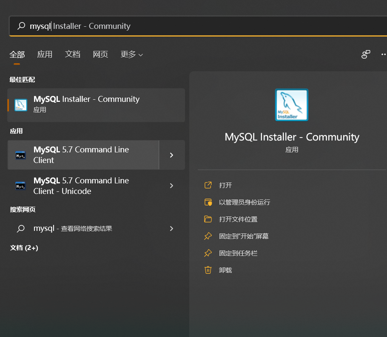This screenshot has width=387, height=337.
Task: Click the folder icon for file location
Action: [x=208, y=219]
